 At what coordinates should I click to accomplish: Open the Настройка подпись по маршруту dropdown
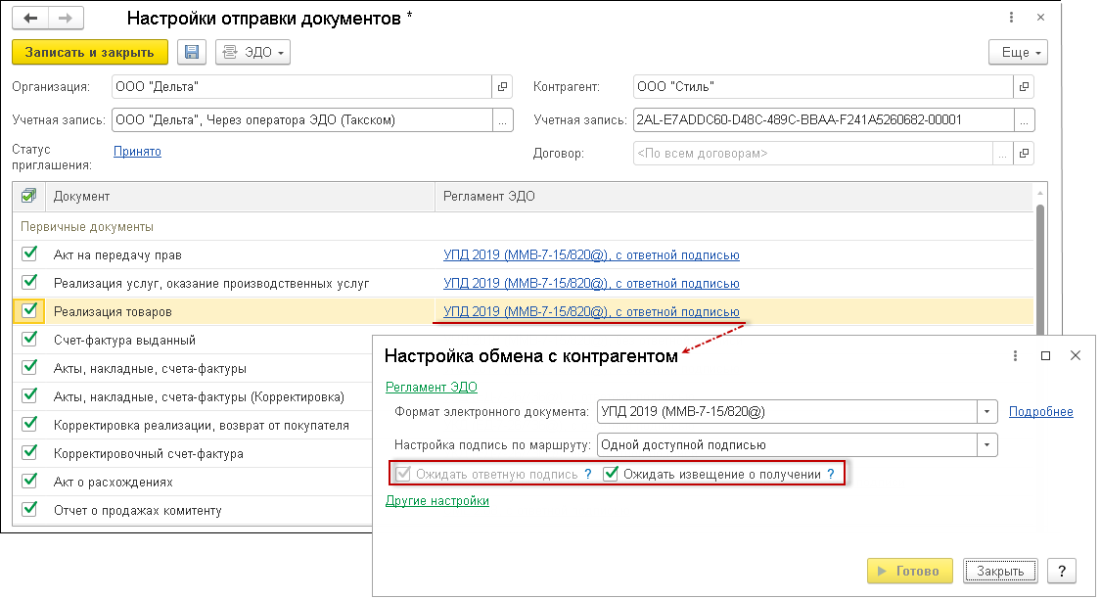pos(985,443)
